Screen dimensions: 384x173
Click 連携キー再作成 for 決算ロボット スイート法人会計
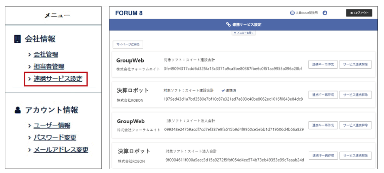pyautogui.click(x=323, y=155)
